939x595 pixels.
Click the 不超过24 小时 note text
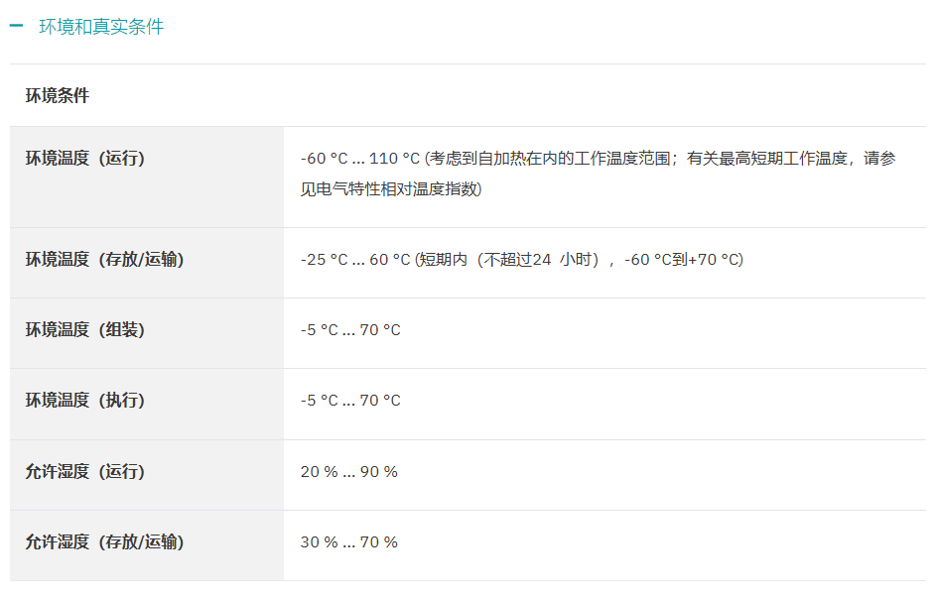click(538, 260)
